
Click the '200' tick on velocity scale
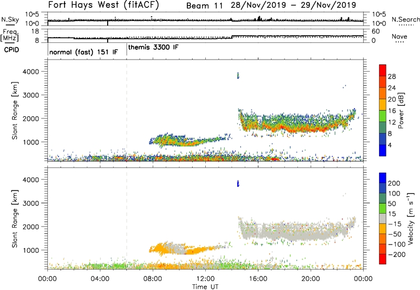(394, 183)
